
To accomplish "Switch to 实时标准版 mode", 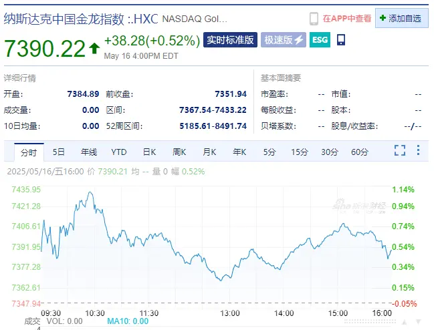I will tap(230, 40).
